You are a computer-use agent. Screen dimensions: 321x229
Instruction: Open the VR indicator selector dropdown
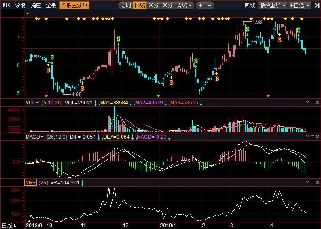click(x=30, y=182)
